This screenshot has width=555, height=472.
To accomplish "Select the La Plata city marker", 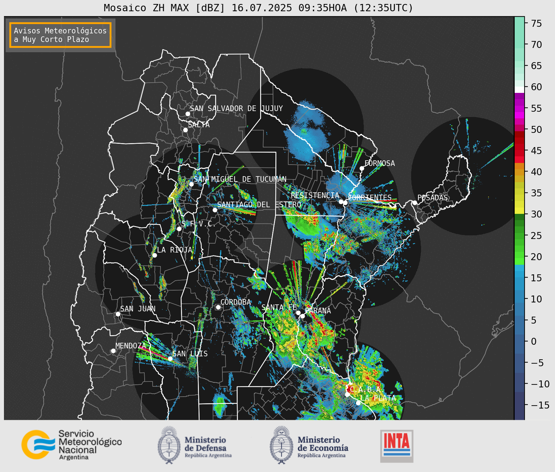I will pyautogui.click(x=358, y=403).
